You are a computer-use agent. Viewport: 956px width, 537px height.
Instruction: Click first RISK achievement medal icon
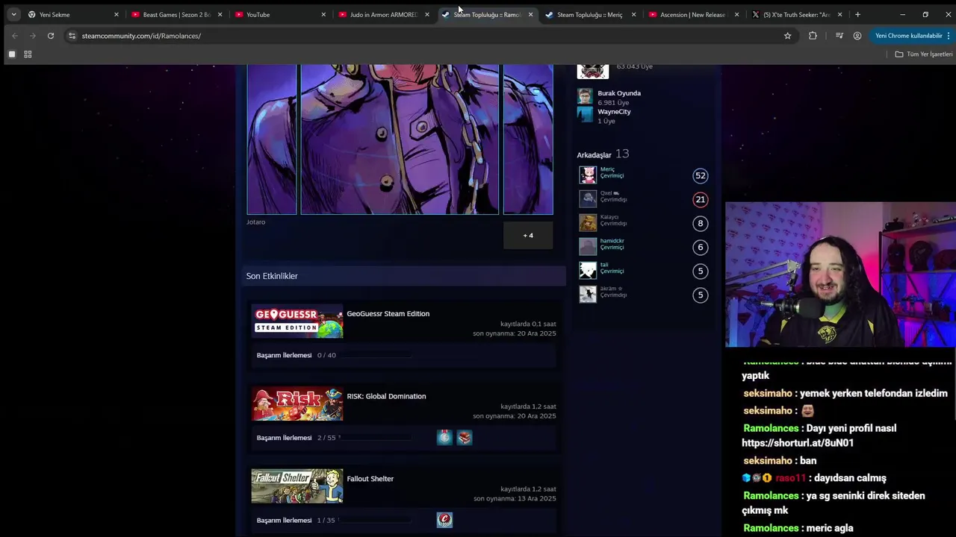[444, 438]
